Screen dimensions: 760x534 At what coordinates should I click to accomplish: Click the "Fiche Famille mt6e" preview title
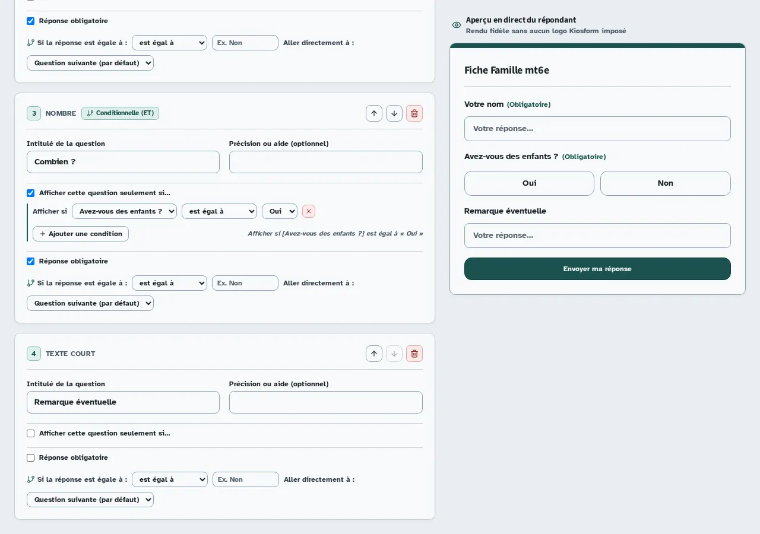[506, 70]
